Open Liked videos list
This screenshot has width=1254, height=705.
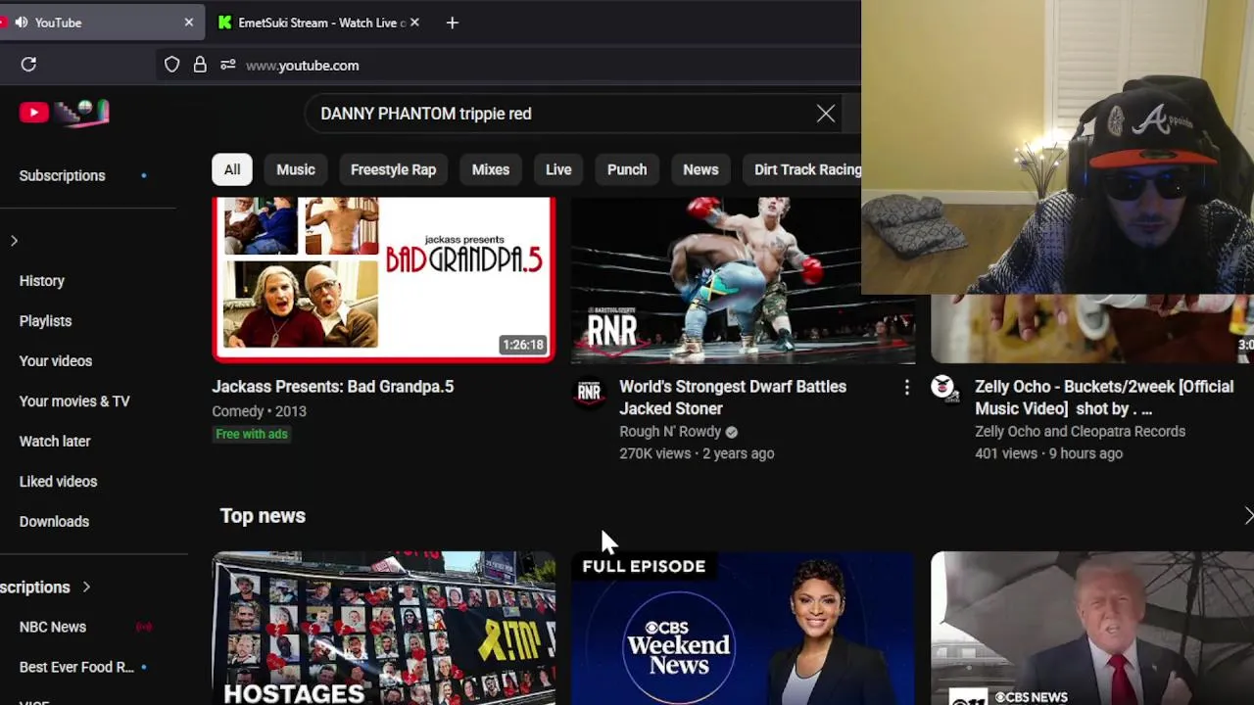(58, 482)
